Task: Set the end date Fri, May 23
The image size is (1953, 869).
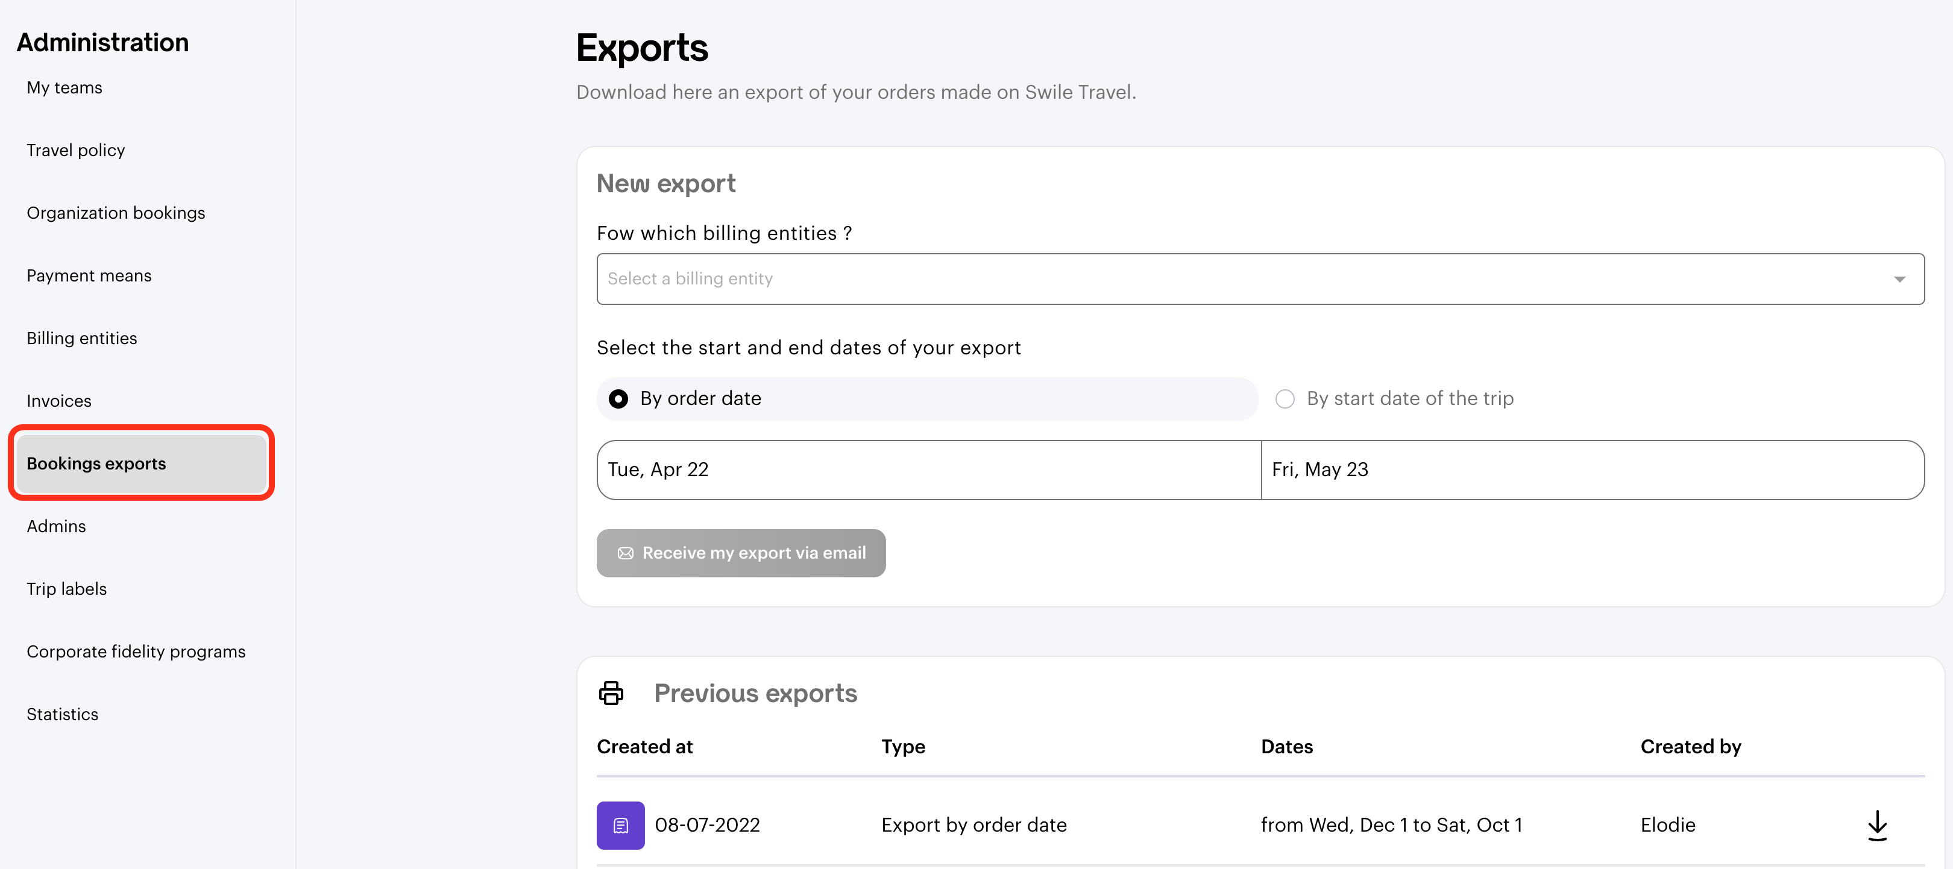Action: click(1593, 469)
